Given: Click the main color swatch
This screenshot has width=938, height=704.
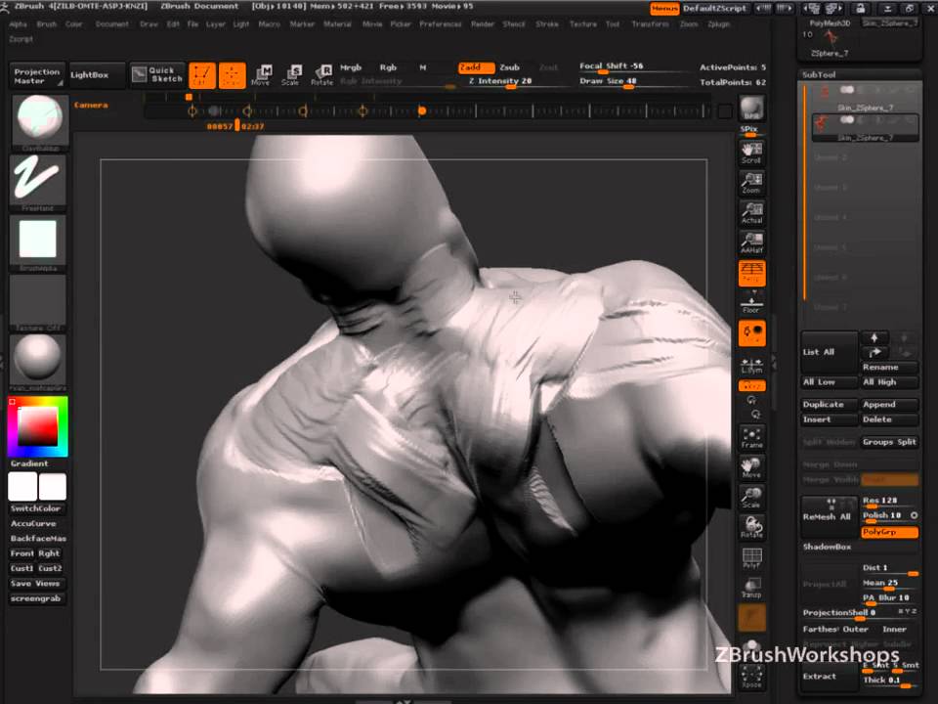Looking at the screenshot, I should (x=53, y=486).
